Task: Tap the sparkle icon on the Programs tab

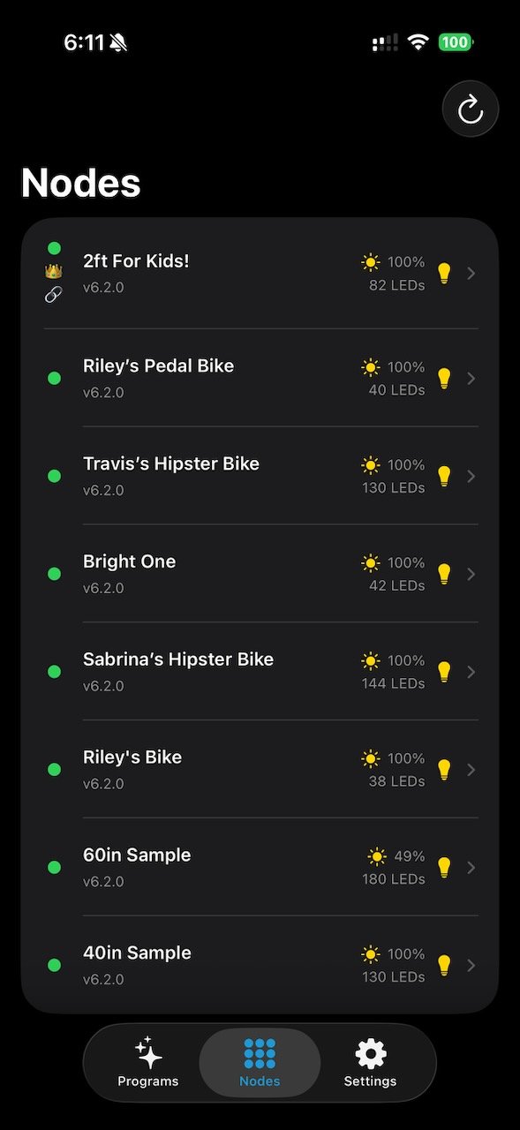Action: pos(148,1053)
